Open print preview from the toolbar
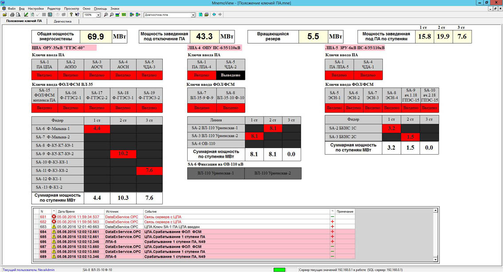The width and height of the screenshot is (503, 272). (18, 15)
